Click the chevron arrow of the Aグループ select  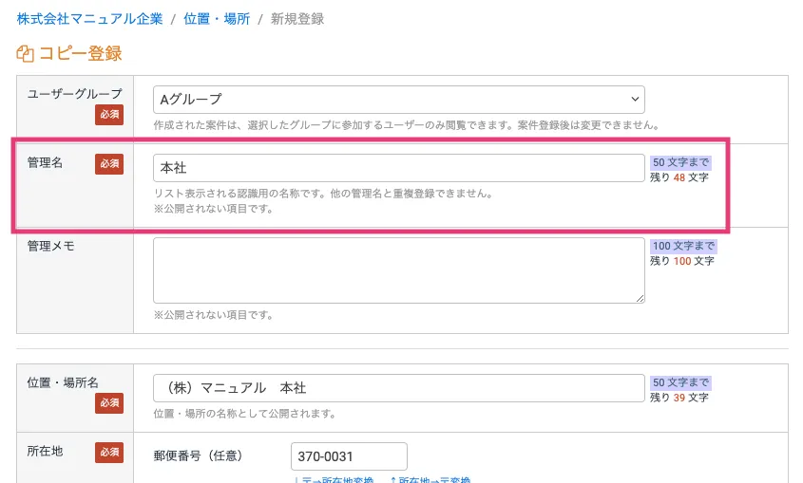(x=635, y=100)
